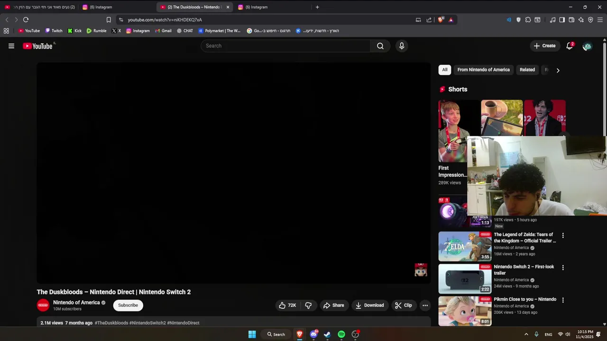This screenshot has width=607, height=341.
Task: Select From Nintendo of America chip
Action: 483,70
